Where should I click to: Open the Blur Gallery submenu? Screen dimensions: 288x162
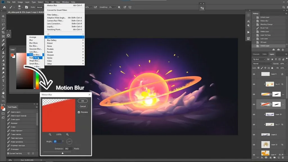tap(64, 40)
